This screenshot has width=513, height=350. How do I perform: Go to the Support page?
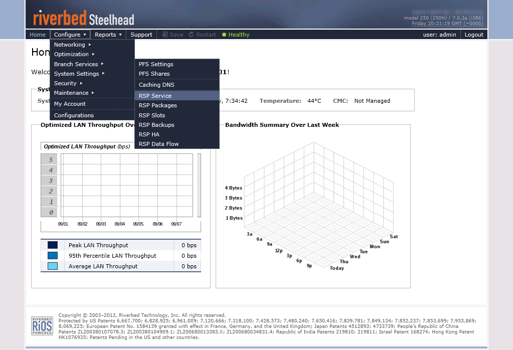[141, 34]
